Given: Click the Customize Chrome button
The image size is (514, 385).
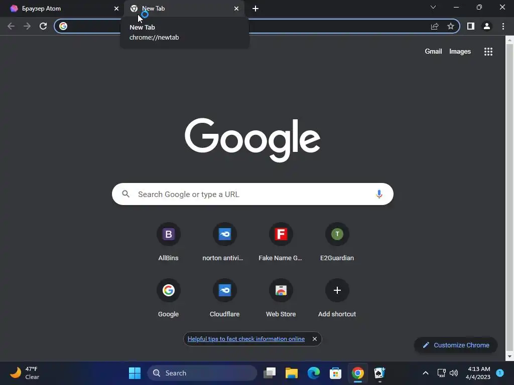Looking at the screenshot, I should point(456,345).
